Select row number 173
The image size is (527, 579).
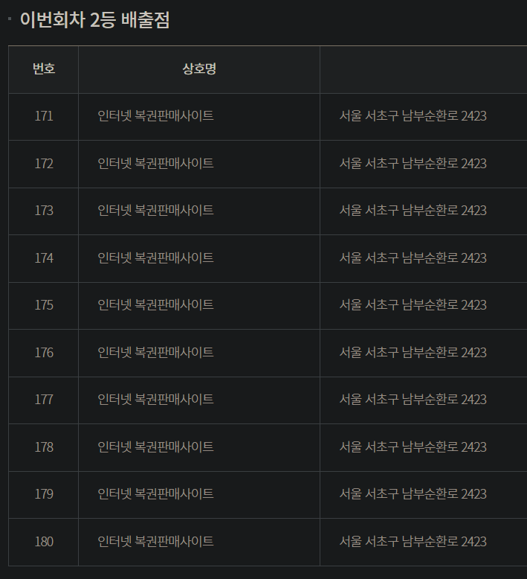pyautogui.click(x=44, y=211)
